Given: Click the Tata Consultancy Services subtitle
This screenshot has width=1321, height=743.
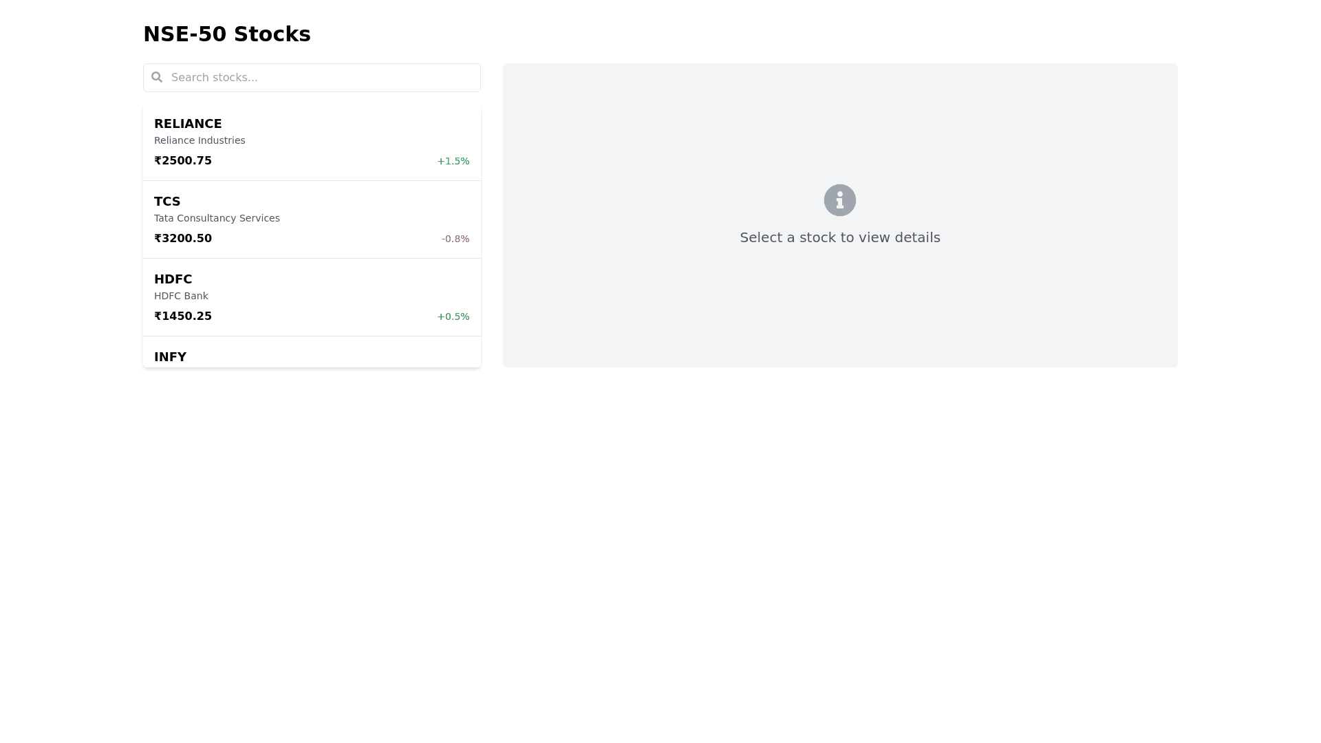Looking at the screenshot, I should pyautogui.click(x=217, y=218).
